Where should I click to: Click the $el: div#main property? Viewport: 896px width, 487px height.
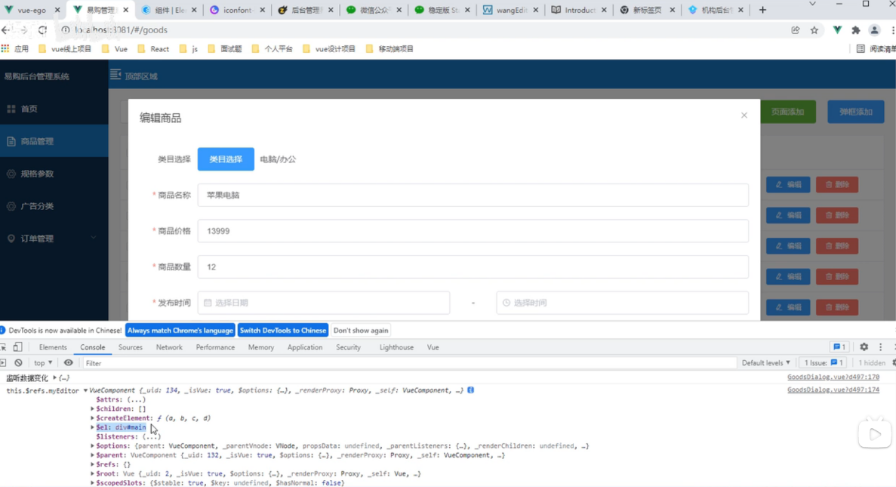pos(121,427)
